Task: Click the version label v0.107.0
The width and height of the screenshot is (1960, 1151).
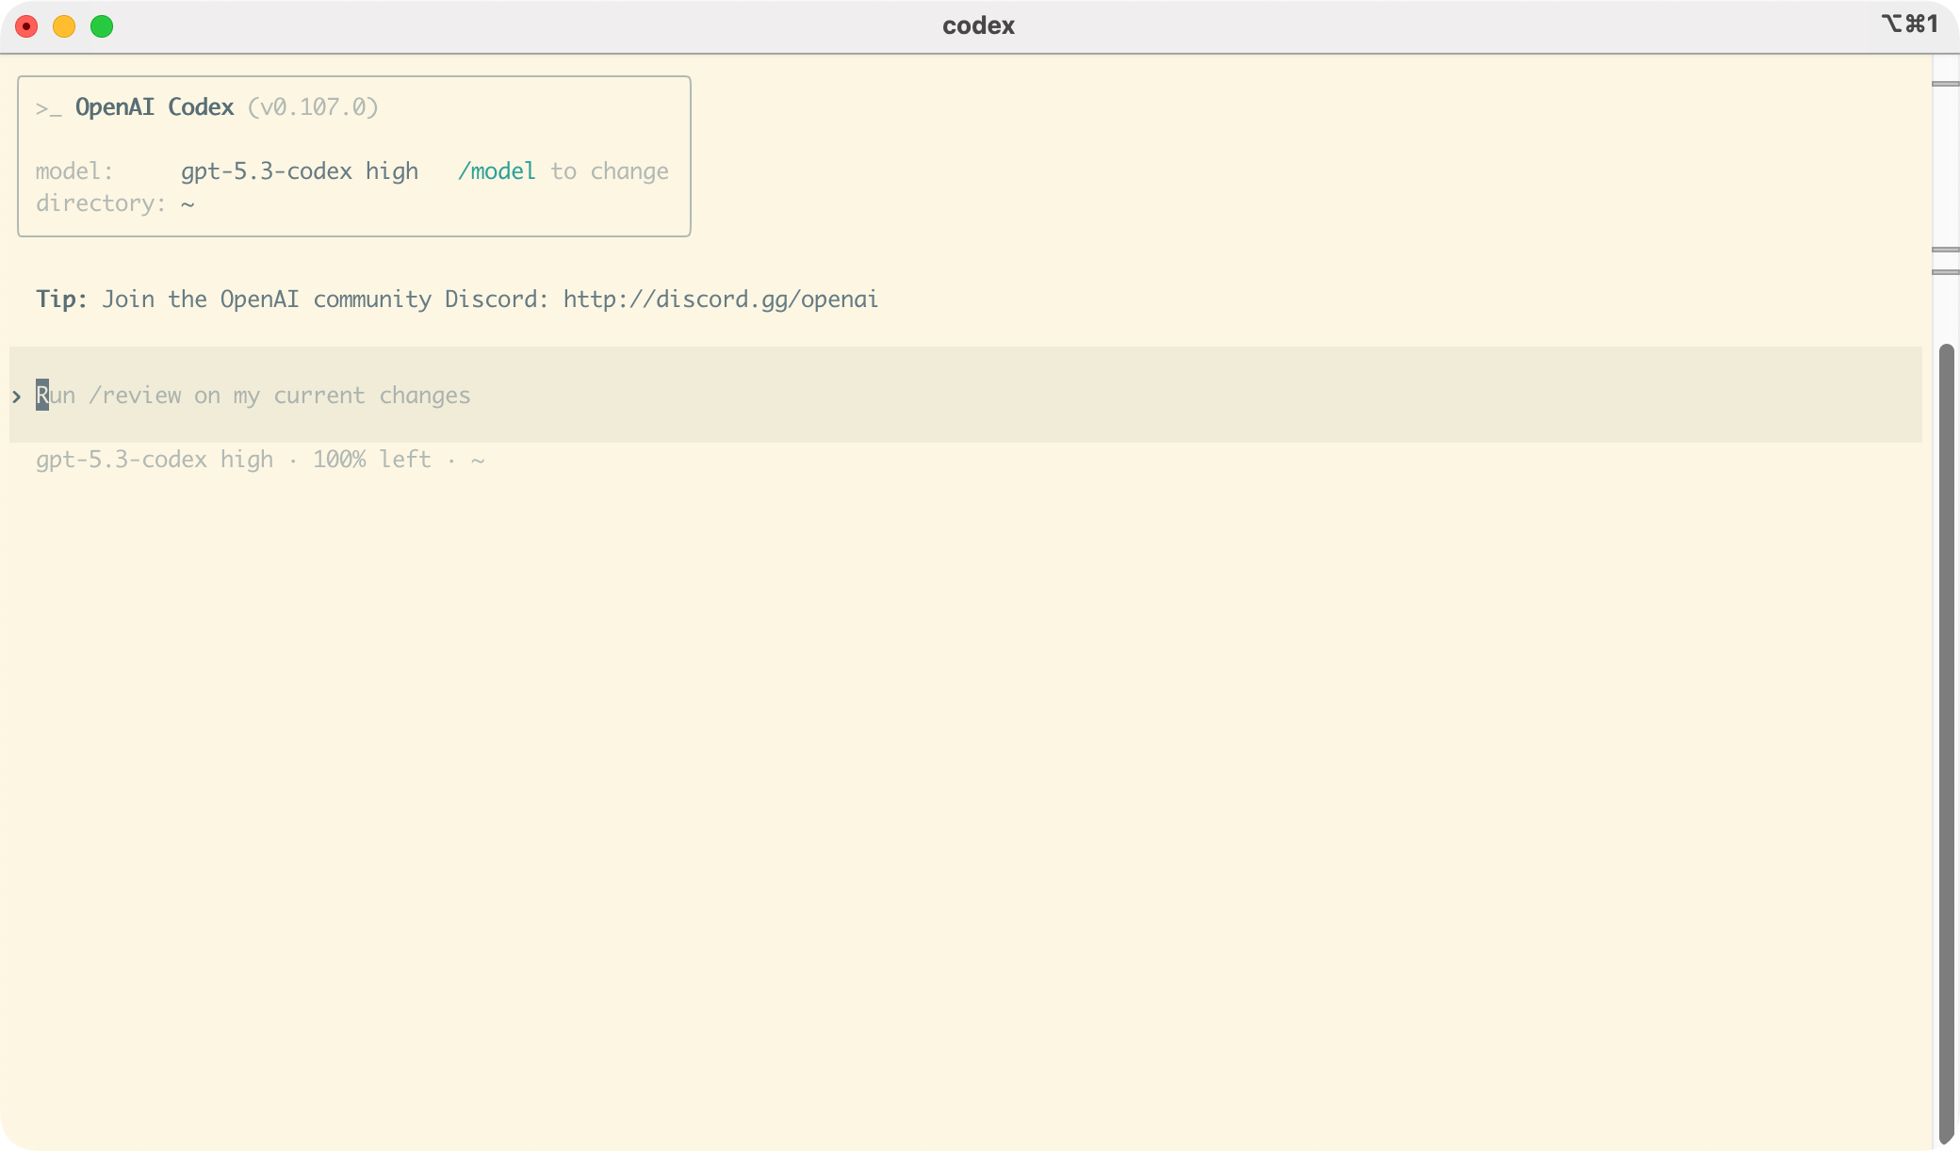Action: 313,107
